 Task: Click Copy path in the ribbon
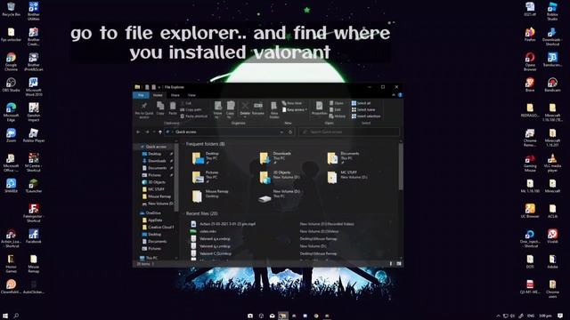(191, 109)
